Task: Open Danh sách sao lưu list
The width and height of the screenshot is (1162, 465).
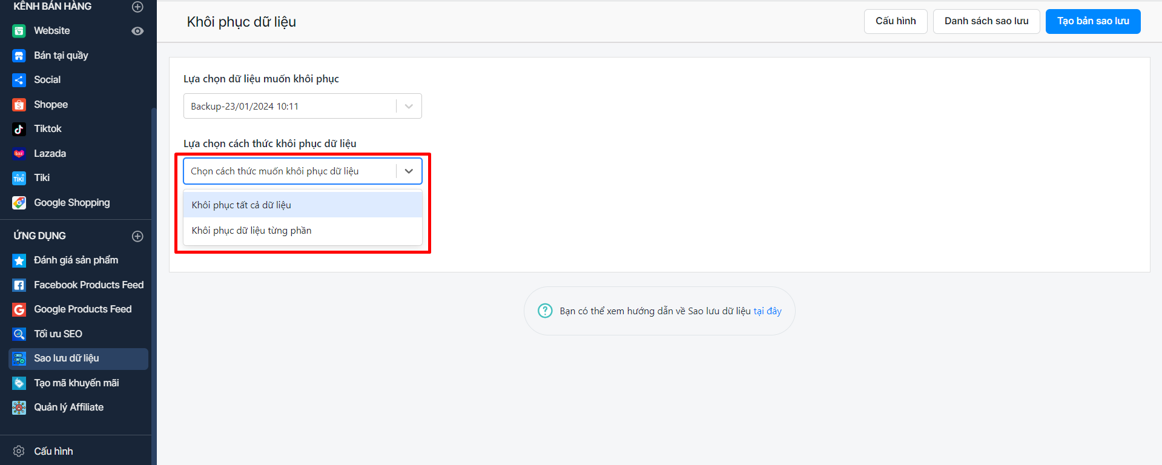Action: click(x=986, y=21)
